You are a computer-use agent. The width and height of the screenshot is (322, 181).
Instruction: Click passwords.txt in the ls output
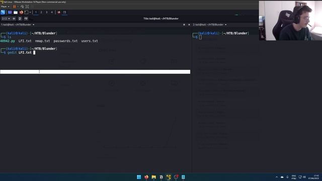coord(65,41)
